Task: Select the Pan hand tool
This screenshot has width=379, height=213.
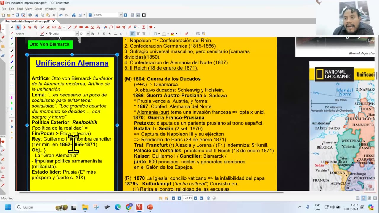Action: pos(30,27)
